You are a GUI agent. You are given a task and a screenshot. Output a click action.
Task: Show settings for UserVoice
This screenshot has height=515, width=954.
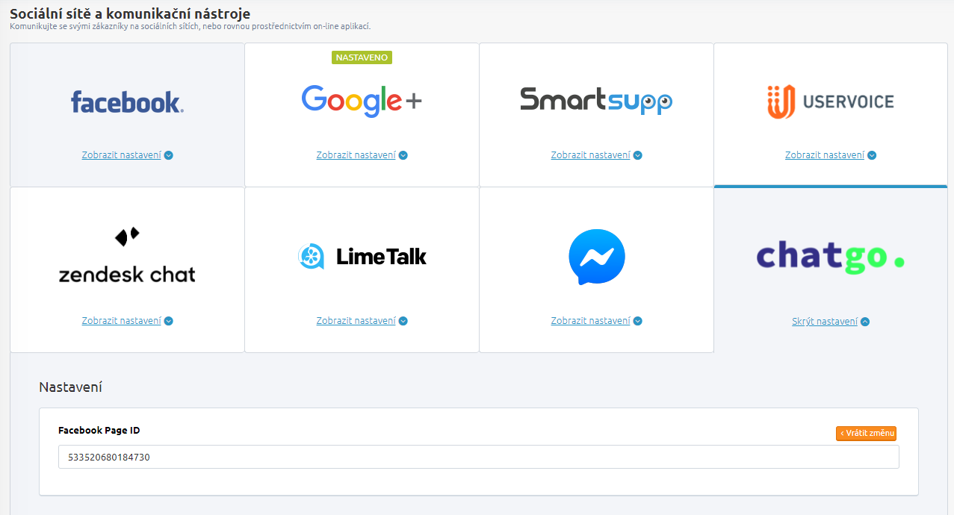(825, 155)
